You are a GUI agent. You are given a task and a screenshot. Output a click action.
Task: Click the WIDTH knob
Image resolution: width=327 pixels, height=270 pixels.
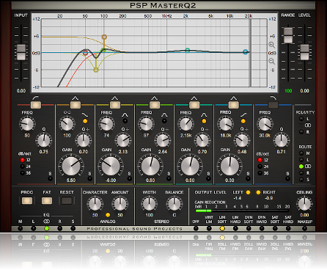click(149, 204)
